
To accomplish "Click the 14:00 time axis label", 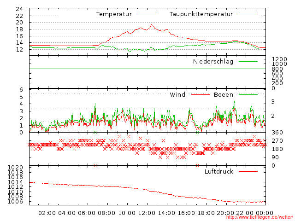I will click(166, 213).
